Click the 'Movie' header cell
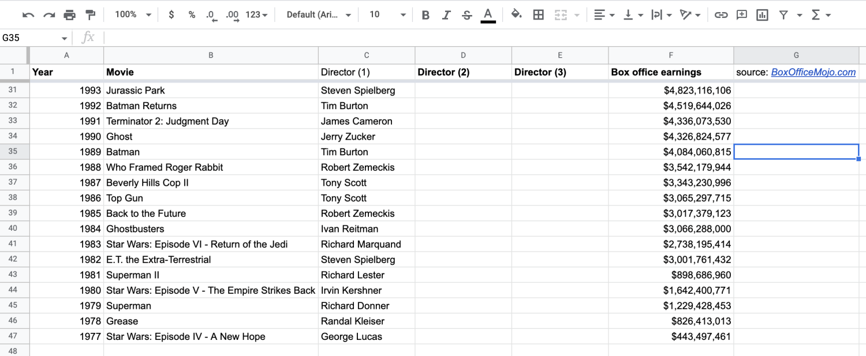 211,72
